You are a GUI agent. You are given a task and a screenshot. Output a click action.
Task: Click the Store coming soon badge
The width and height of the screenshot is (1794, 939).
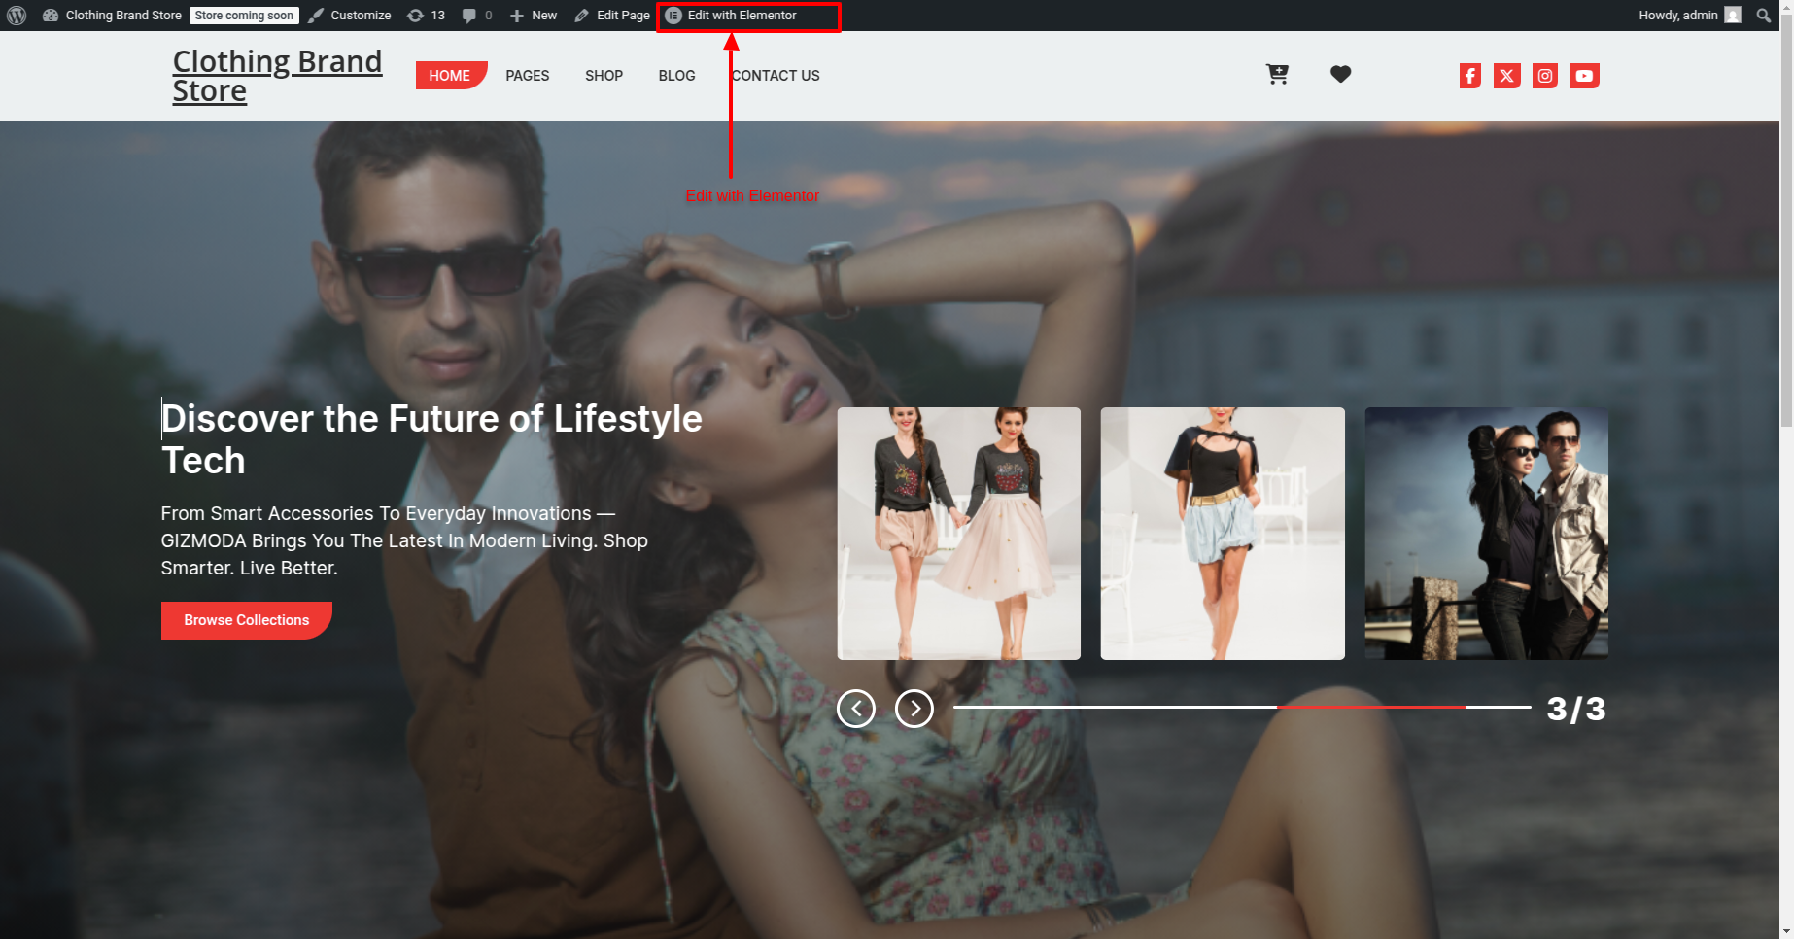[x=244, y=16]
